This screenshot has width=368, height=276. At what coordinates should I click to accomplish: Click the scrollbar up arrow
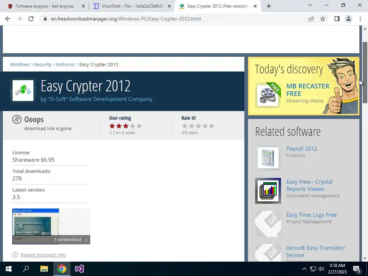click(x=365, y=29)
